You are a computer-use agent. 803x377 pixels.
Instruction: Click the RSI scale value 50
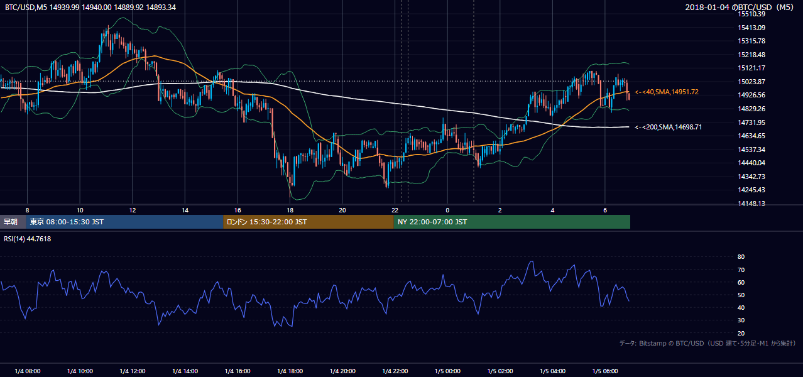(741, 295)
